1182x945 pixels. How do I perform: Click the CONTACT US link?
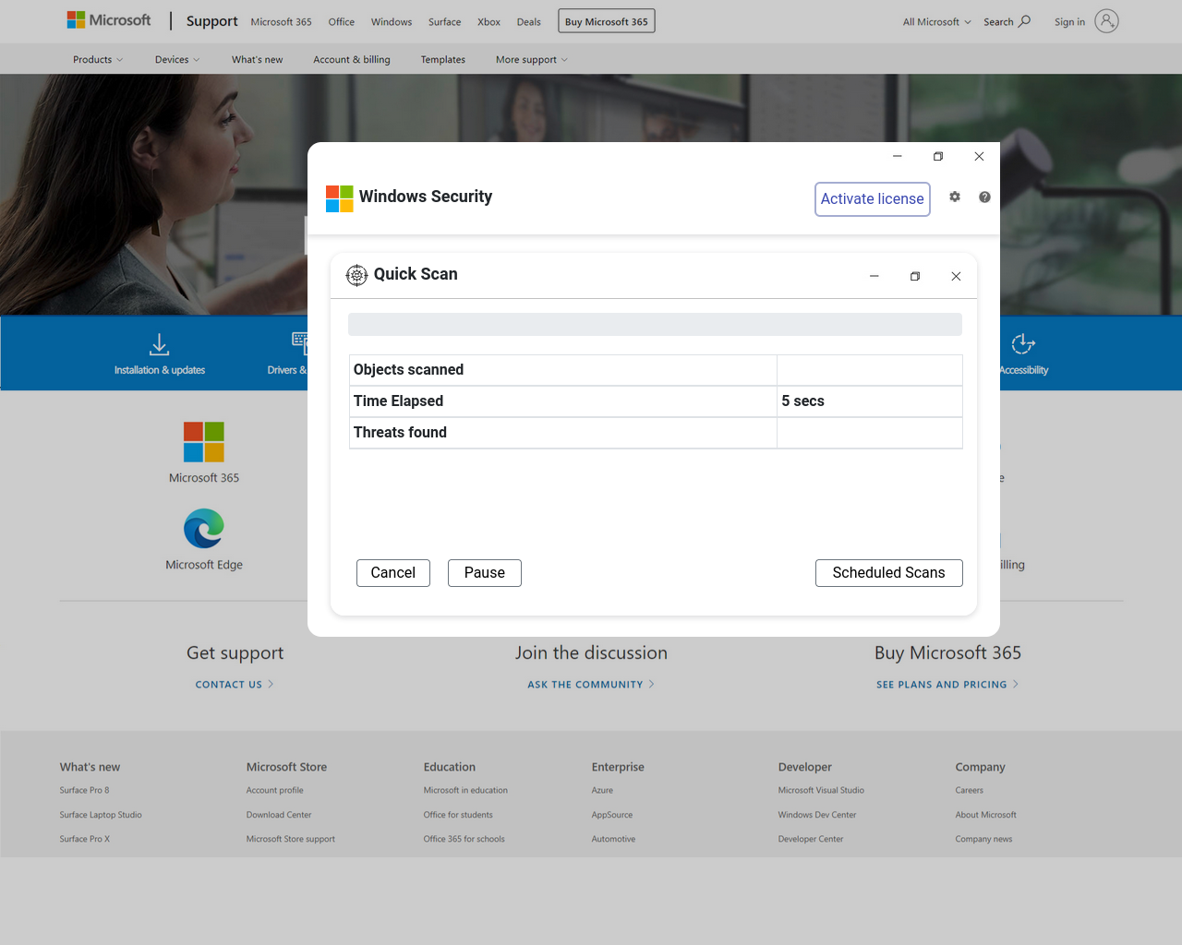click(235, 685)
